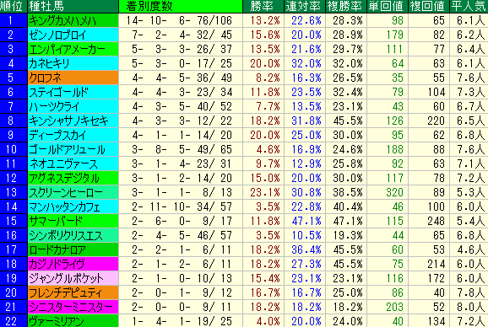488x327 pixels.
Task: Click place return value 220
Action: [x=429, y=121]
